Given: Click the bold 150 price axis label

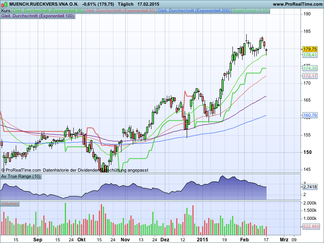Looking at the screenshot, I should 307,152.
